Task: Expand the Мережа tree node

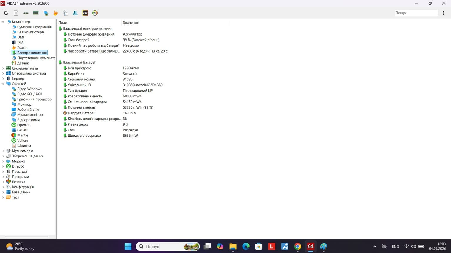Action: (3, 161)
